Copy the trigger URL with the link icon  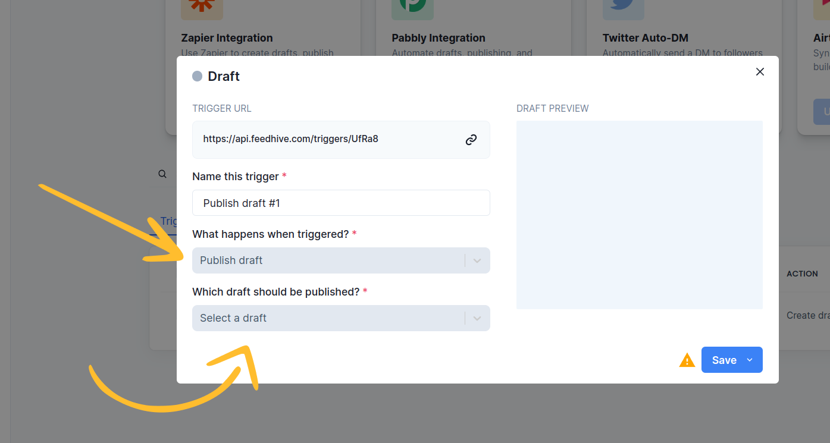(x=471, y=140)
